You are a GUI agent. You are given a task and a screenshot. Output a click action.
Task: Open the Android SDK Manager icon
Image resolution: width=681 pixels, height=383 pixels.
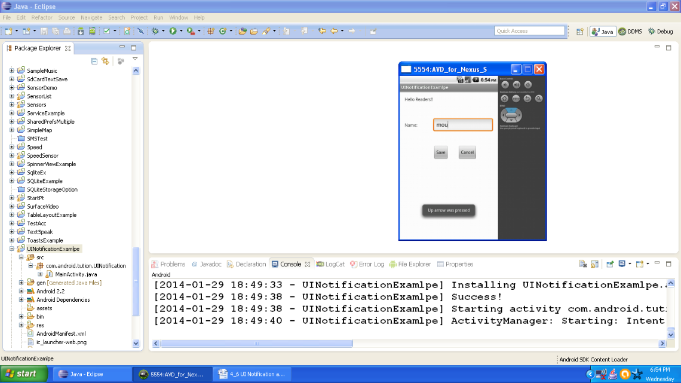point(81,31)
